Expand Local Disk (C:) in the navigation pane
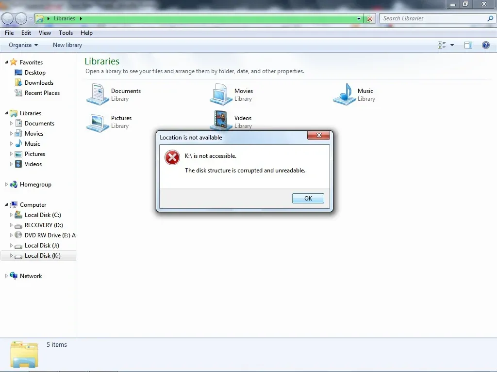 coord(11,215)
